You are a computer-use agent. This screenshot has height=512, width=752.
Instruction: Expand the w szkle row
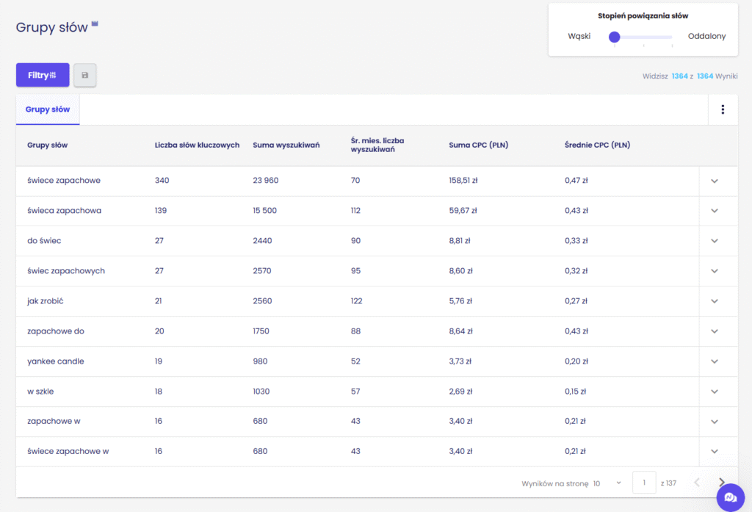[x=715, y=392]
